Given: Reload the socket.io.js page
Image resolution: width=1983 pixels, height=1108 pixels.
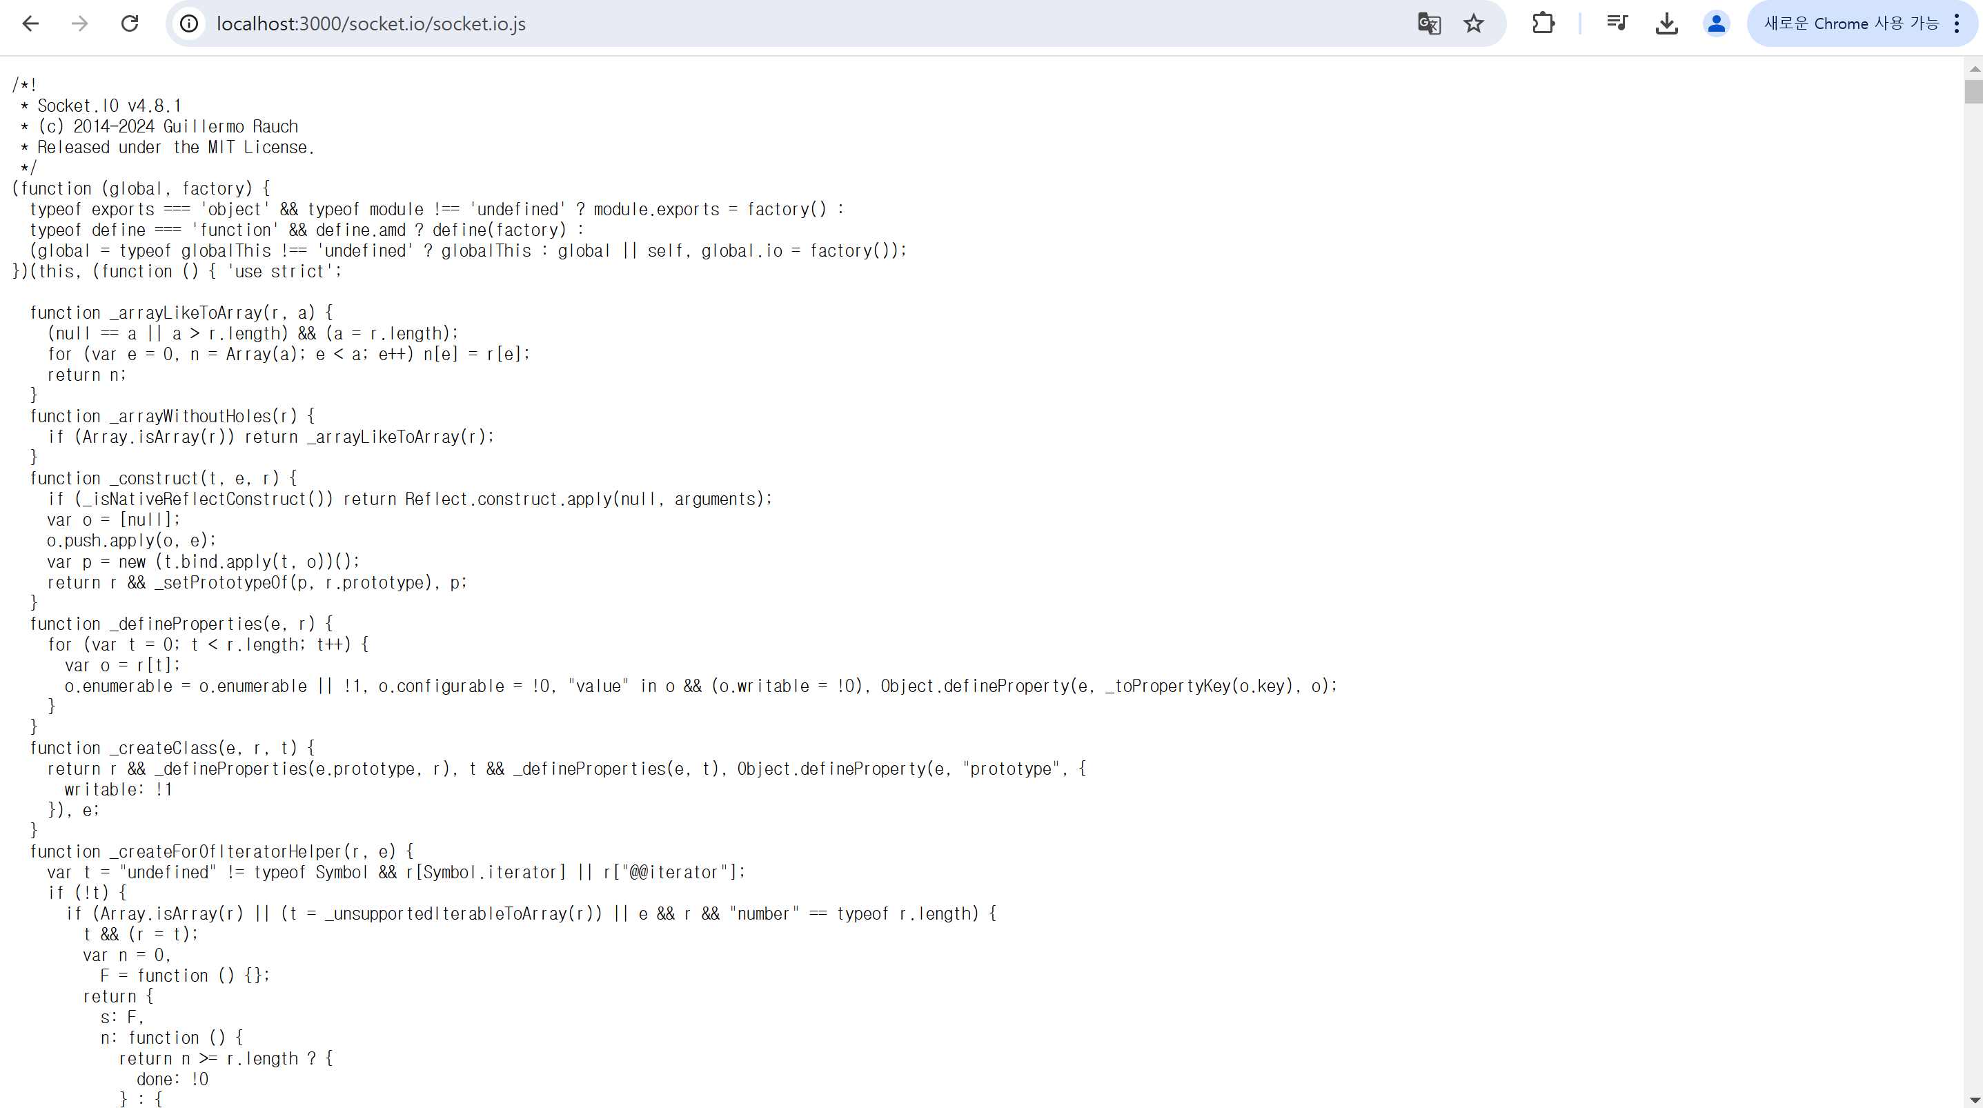Looking at the screenshot, I should tap(129, 24).
